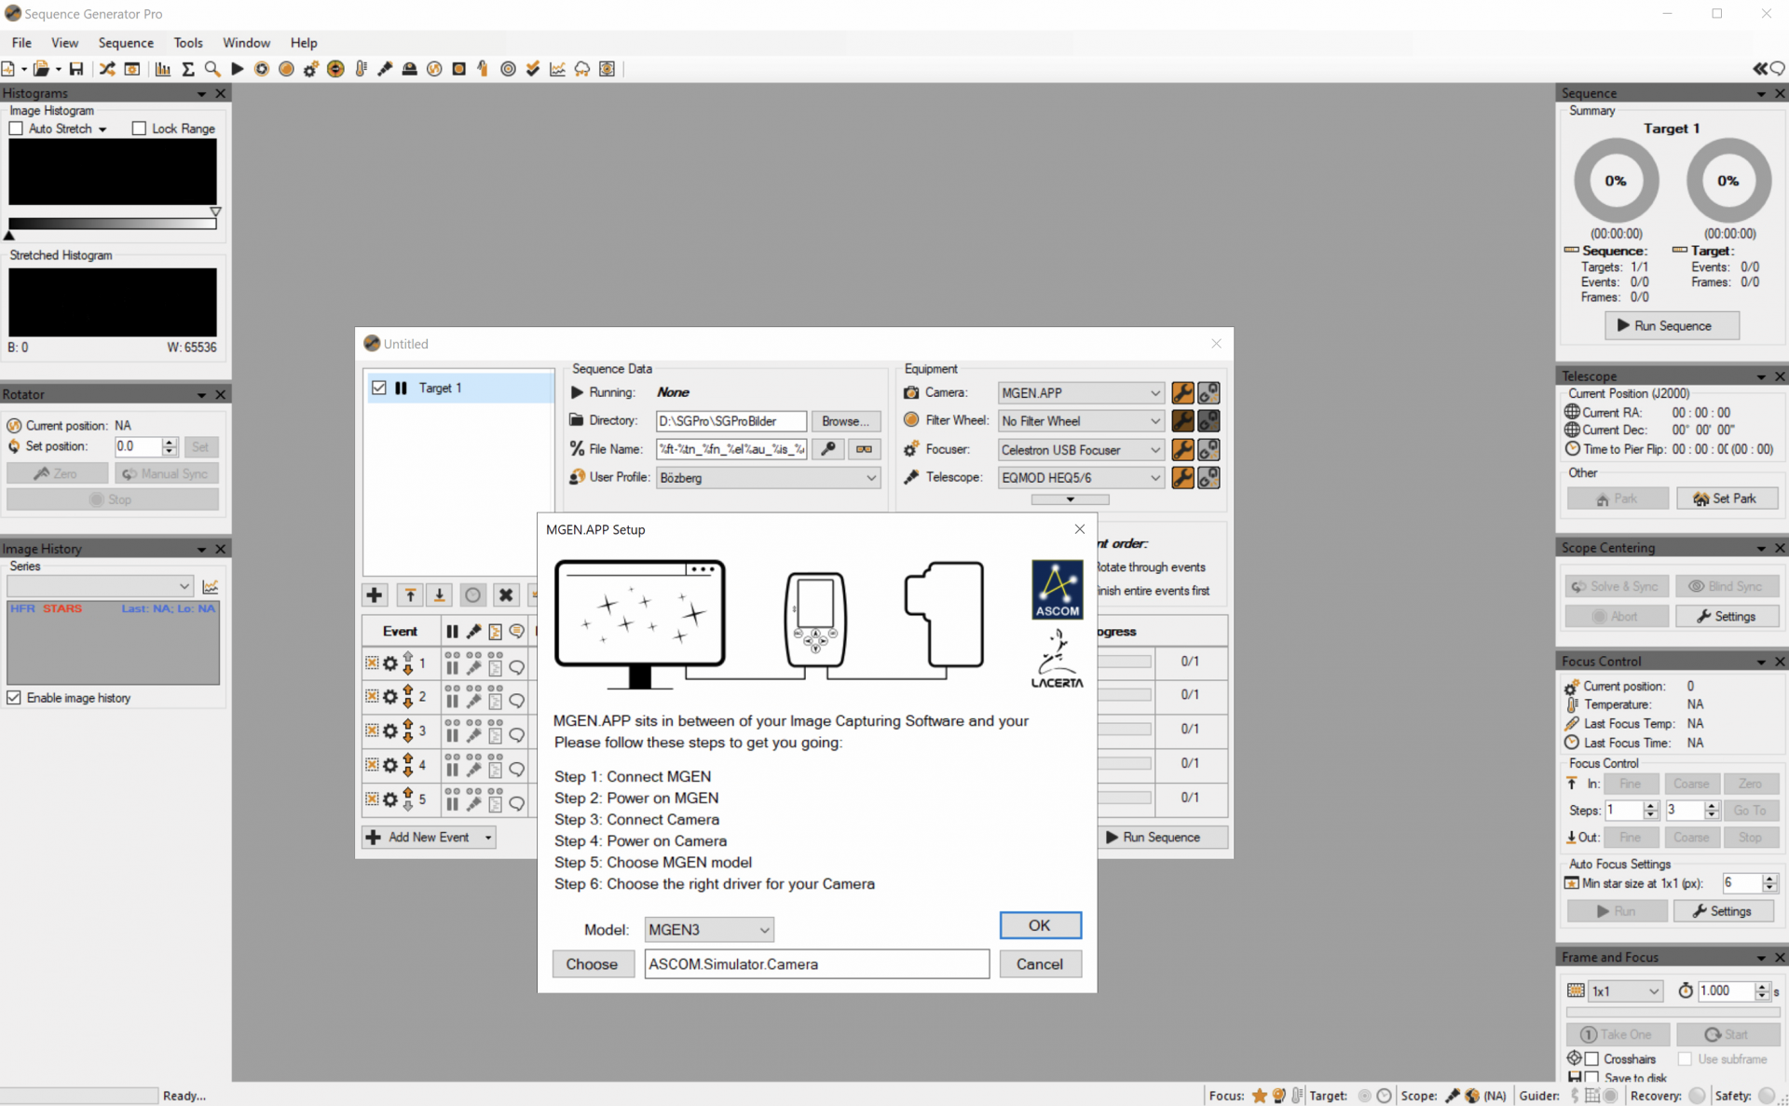1789x1106 pixels.
Task: Click Set Park in Telescope panel
Action: 1727,498
